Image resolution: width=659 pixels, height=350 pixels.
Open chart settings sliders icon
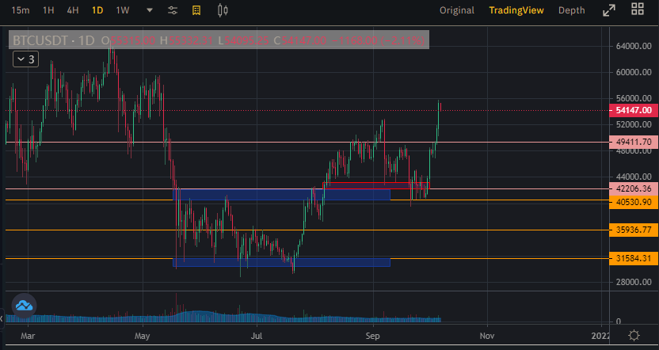pos(173,10)
